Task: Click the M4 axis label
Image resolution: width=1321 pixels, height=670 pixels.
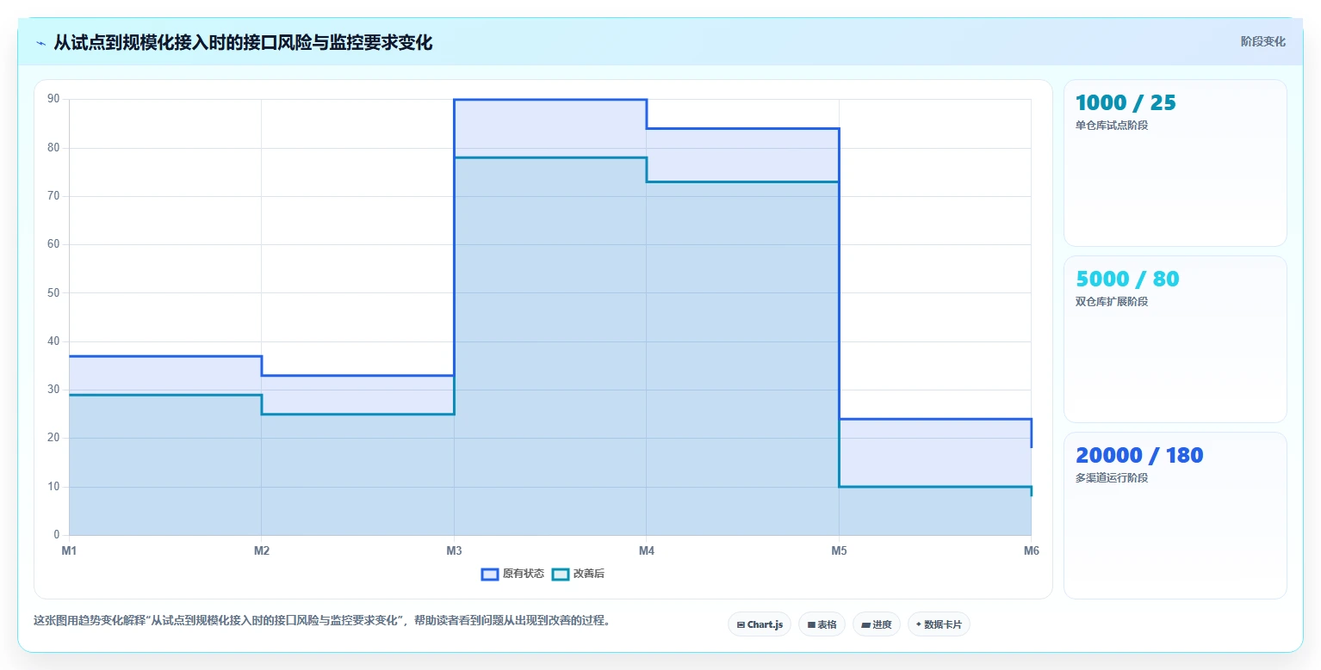Action: (x=646, y=550)
